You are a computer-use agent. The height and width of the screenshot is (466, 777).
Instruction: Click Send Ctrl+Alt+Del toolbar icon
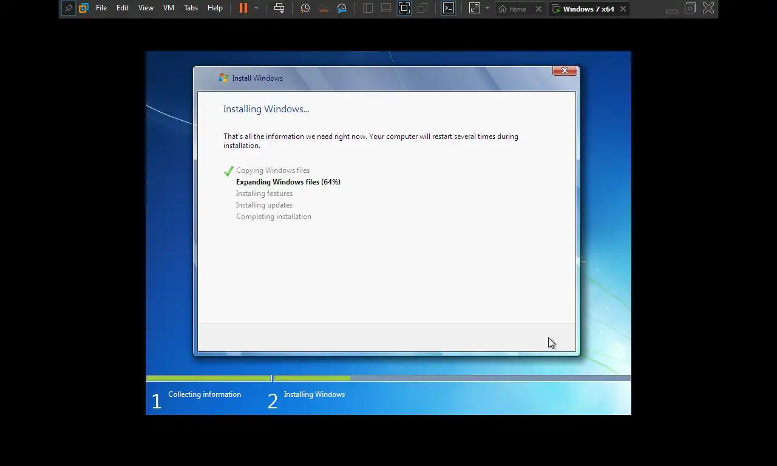click(x=279, y=8)
